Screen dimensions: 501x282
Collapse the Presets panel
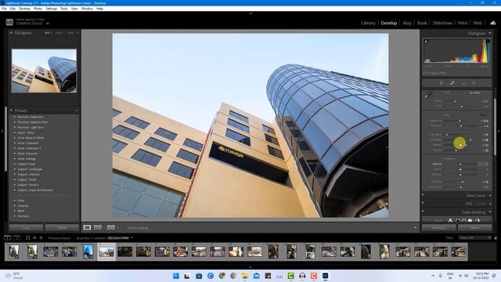11,110
